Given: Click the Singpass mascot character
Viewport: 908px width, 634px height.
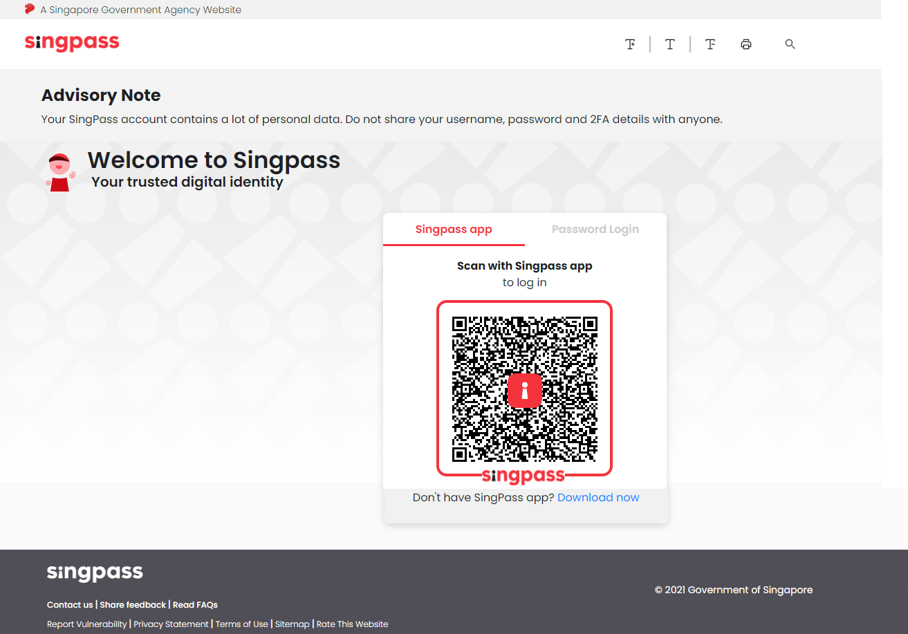Looking at the screenshot, I should pyautogui.click(x=60, y=172).
